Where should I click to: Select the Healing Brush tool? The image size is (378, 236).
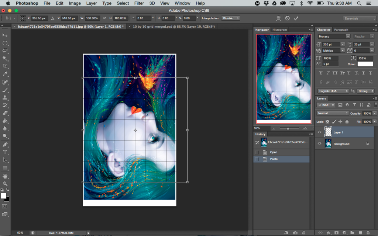[5, 82]
